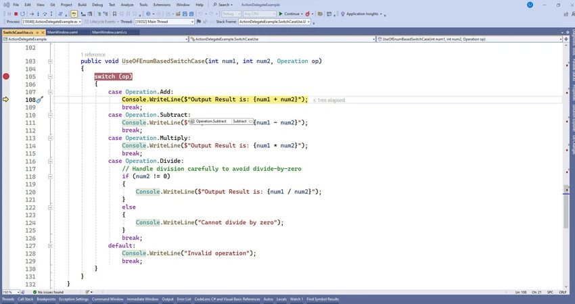Viewport: 575px width, 304px height.
Task: Collapse the switch block at line 105
Action: 50,76
